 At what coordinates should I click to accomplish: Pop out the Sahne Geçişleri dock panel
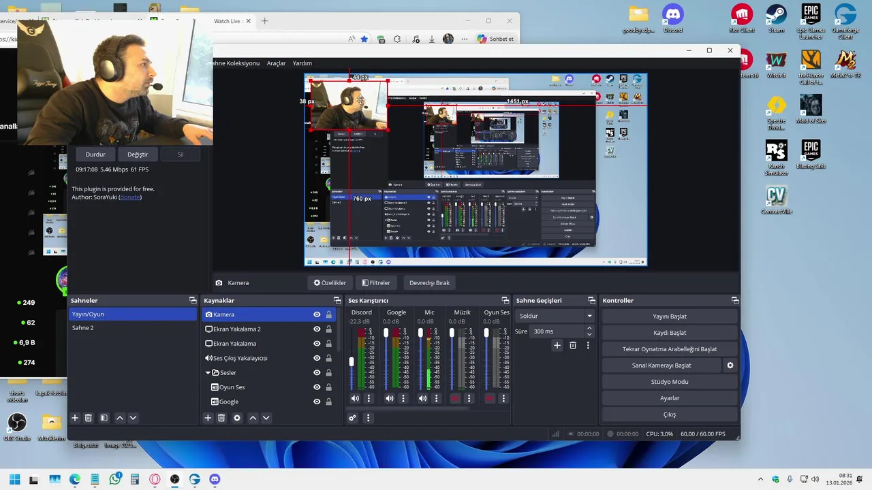pyautogui.click(x=592, y=300)
